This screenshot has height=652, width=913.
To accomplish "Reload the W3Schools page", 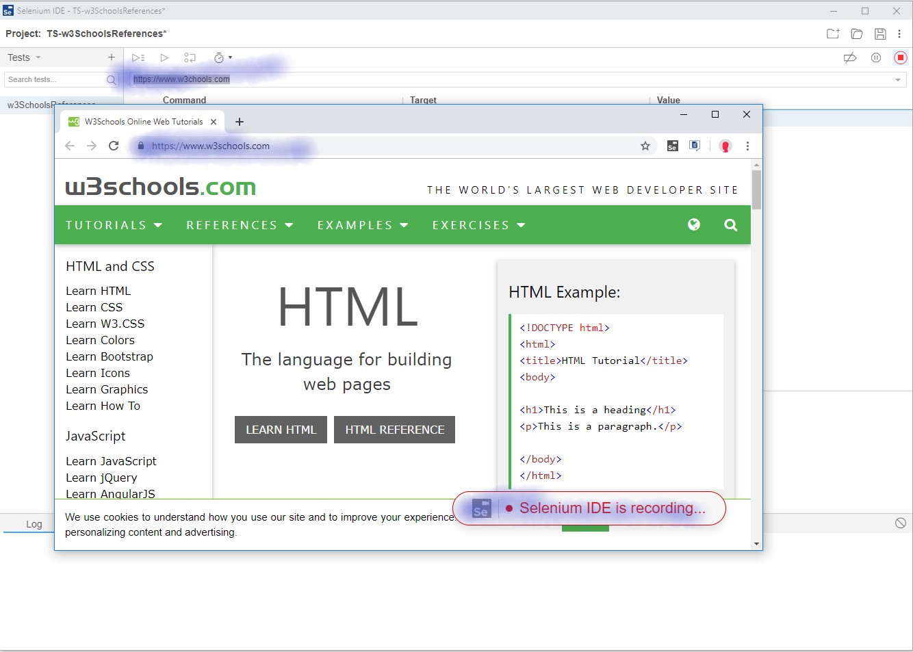I will point(114,146).
